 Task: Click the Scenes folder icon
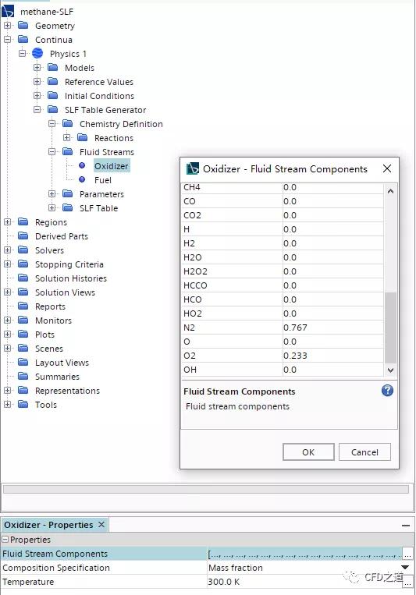pyautogui.click(x=23, y=349)
